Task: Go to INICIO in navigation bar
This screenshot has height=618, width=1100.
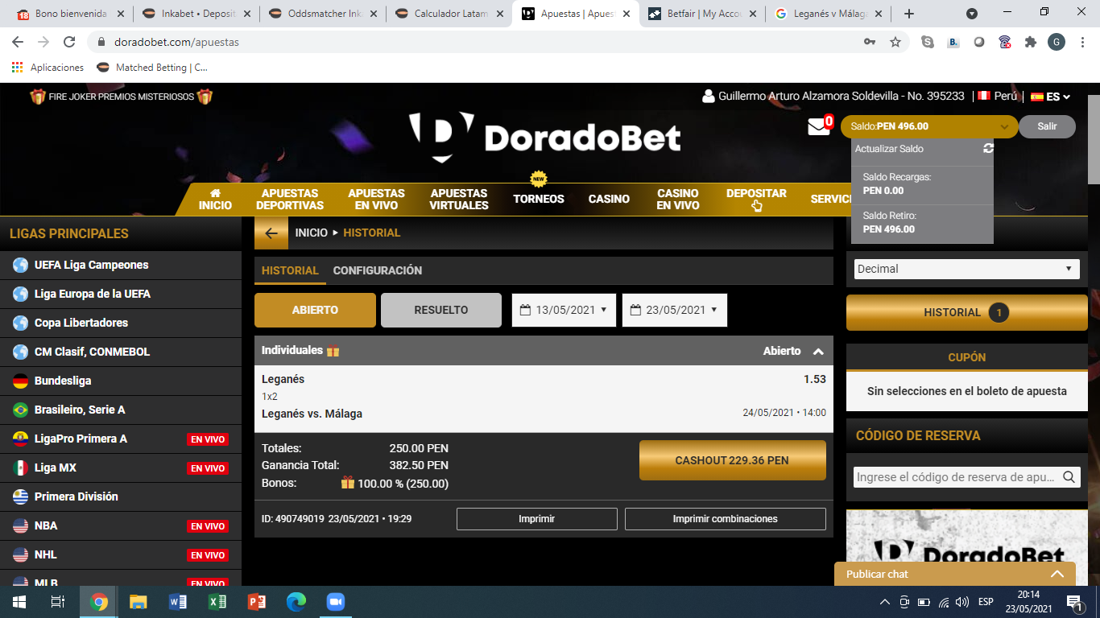Action: tap(215, 199)
